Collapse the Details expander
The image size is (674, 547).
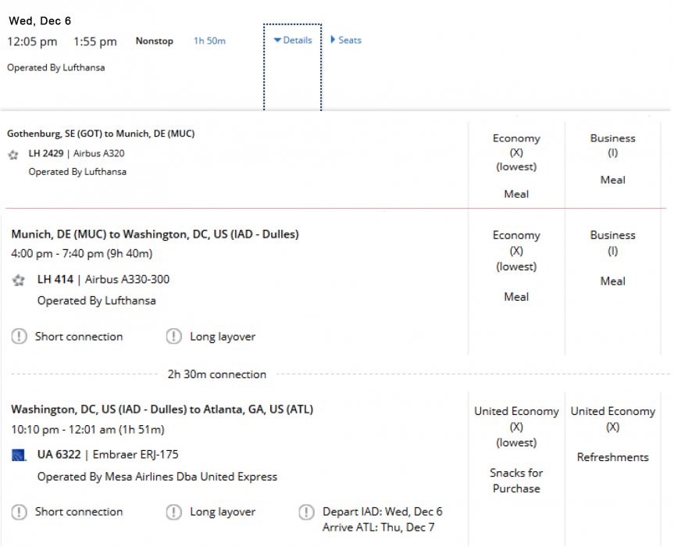pyautogui.click(x=293, y=40)
